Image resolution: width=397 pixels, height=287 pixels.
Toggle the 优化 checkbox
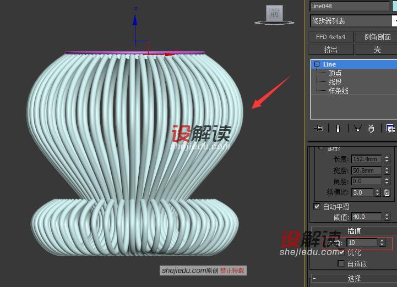point(341,252)
